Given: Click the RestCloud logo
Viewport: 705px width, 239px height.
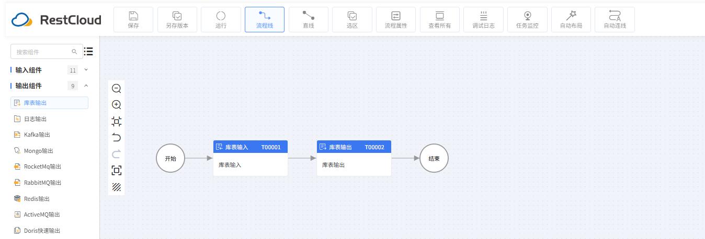Looking at the screenshot, I should tap(56, 20).
